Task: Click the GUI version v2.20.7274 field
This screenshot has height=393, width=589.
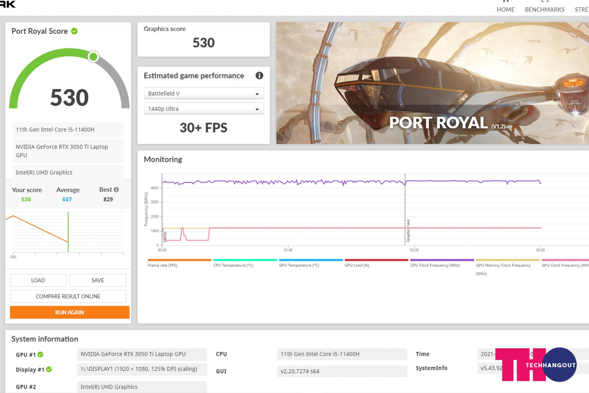Action: pyautogui.click(x=342, y=371)
